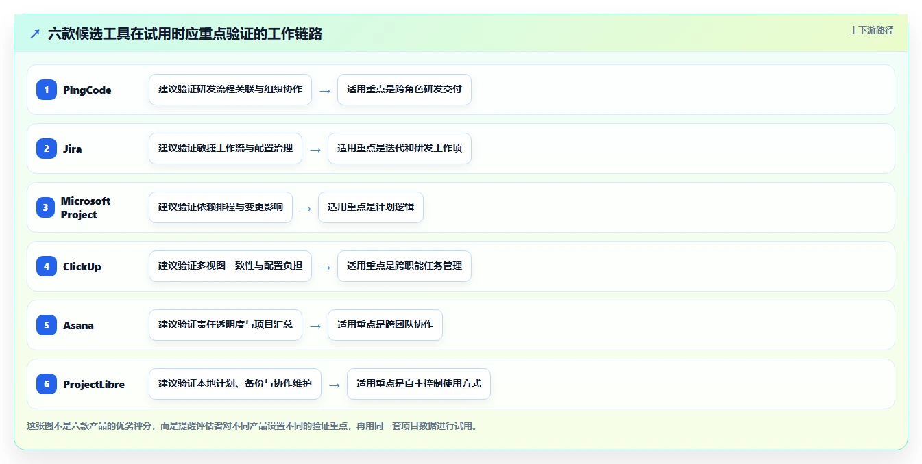Image resolution: width=922 pixels, height=464 pixels.
Task: Click the number 5 badge for Asana
Action: pyautogui.click(x=47, y=325)
